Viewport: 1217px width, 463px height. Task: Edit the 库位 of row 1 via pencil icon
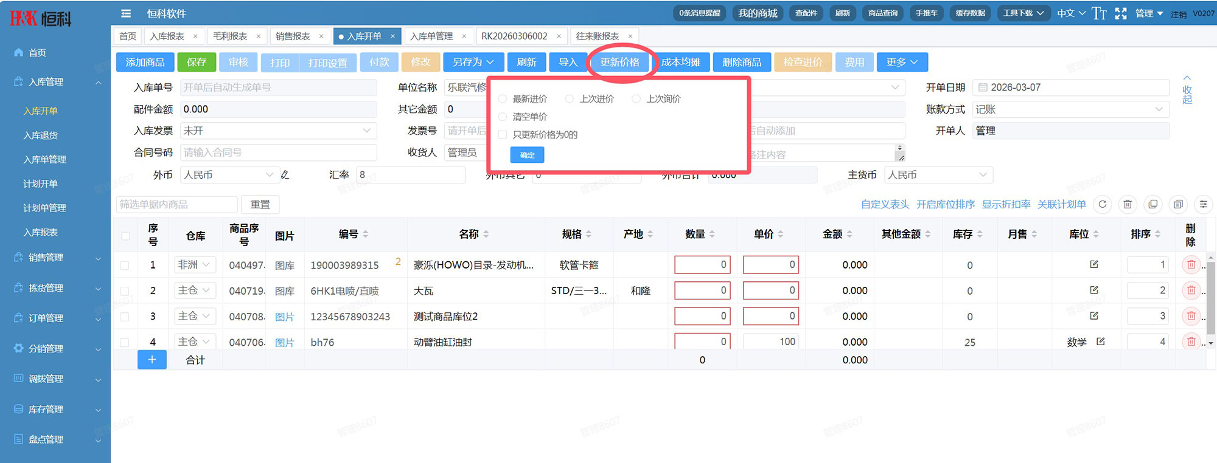(1094, 264)
